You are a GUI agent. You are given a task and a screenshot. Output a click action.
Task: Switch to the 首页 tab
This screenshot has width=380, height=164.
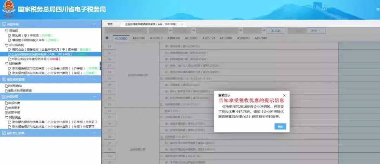110,24
